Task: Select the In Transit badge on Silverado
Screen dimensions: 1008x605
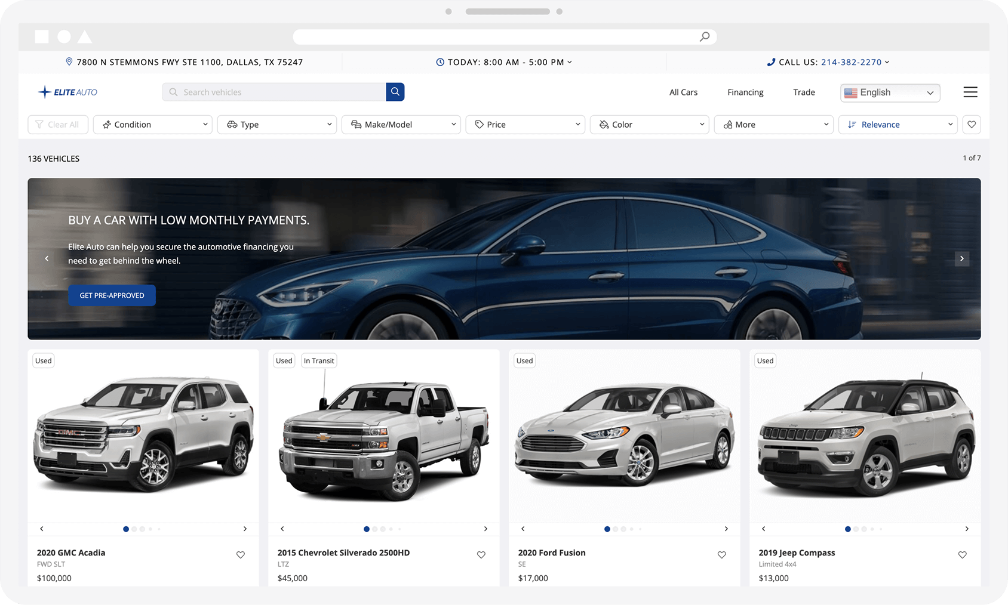Action: tap(319, 361)
